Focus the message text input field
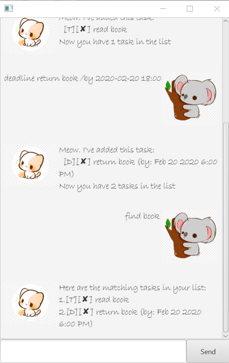 tap(93, 351)
